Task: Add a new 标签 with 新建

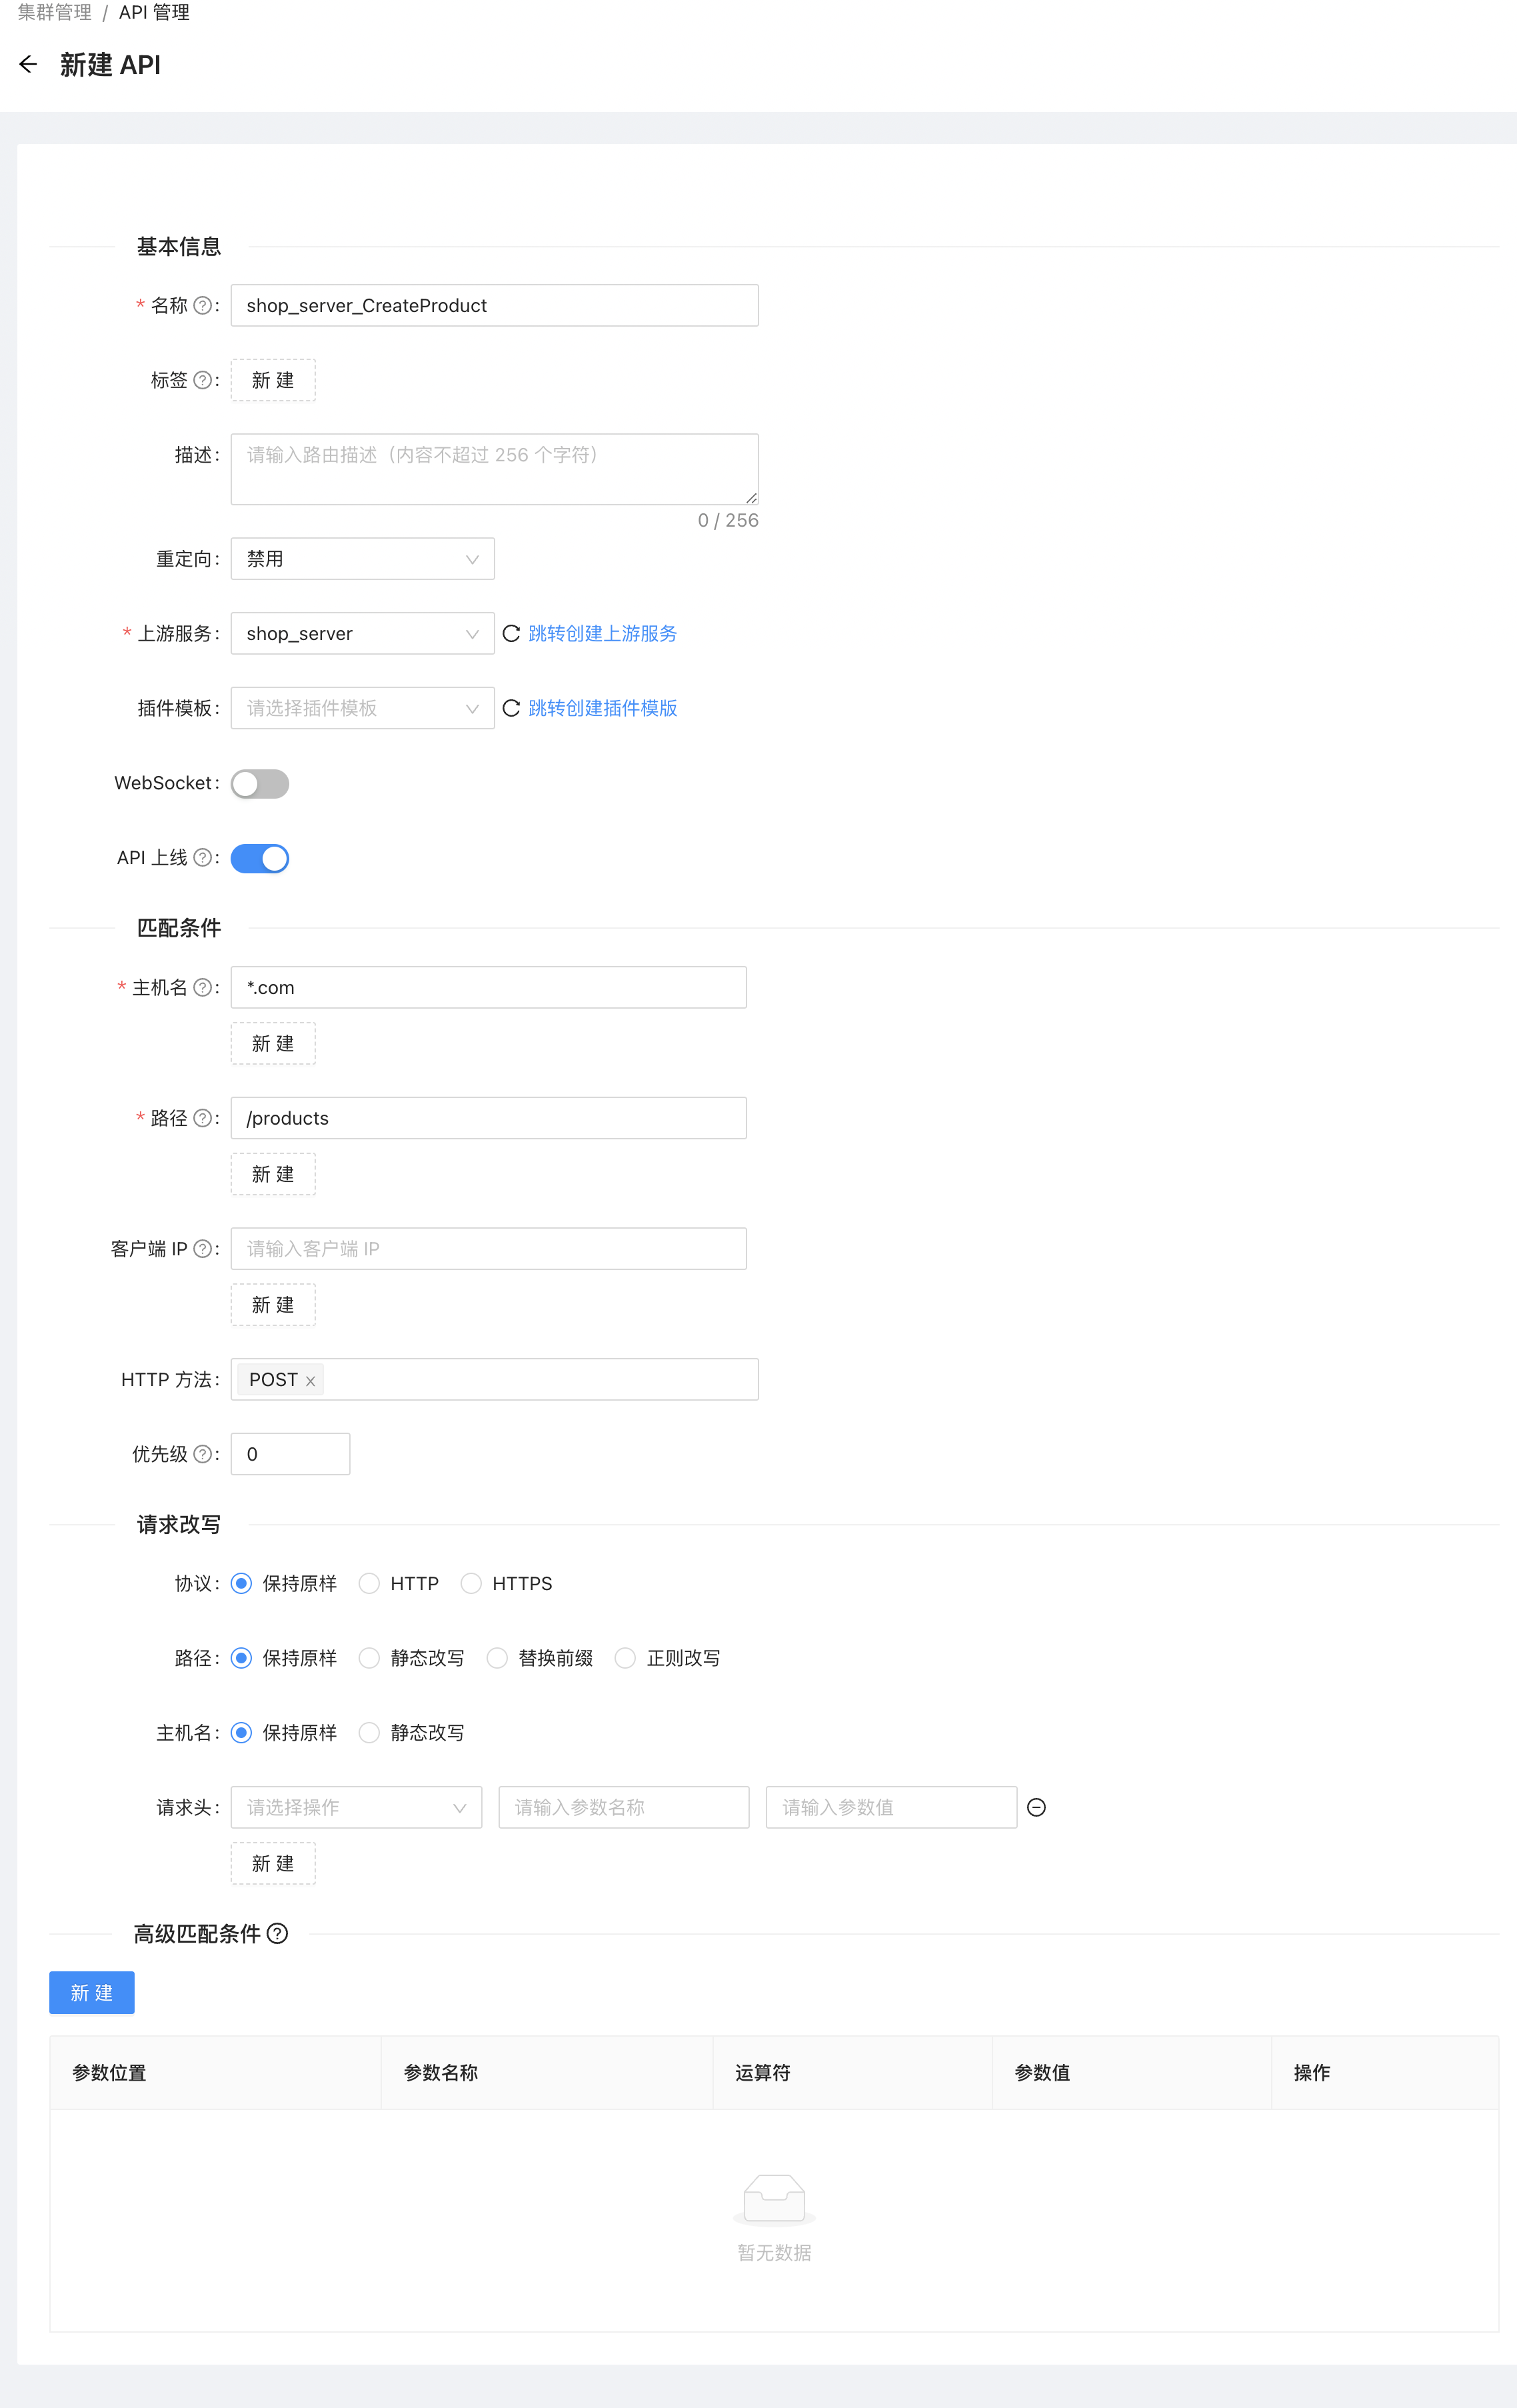Action: pos(273,380)
